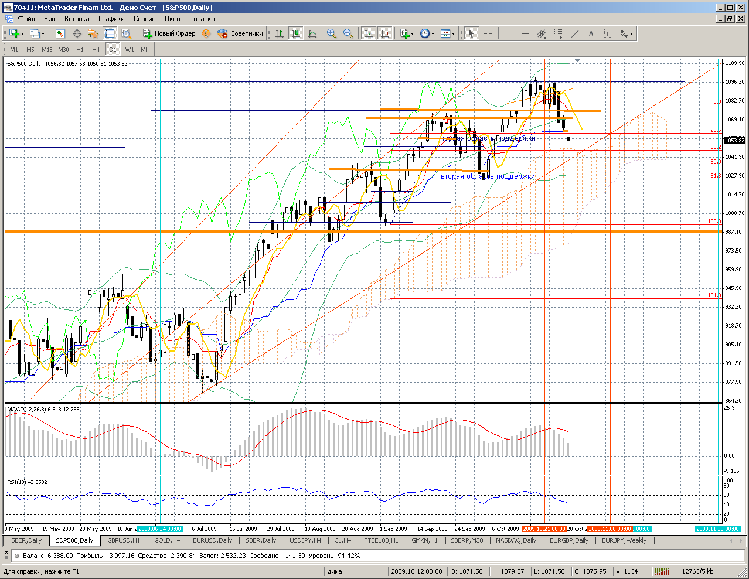Open the Templates dropdown

tap(448, 33)
